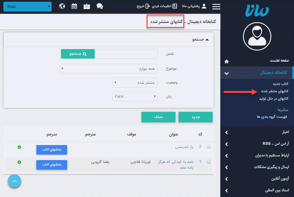
Task: Click the شامل search input field
Action: click(126, 54)
